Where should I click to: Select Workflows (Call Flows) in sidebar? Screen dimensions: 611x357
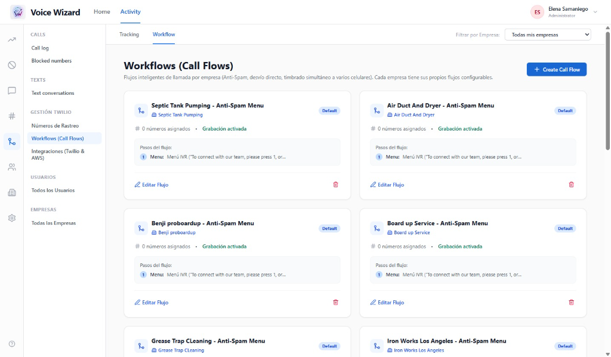tap(64, 138)
